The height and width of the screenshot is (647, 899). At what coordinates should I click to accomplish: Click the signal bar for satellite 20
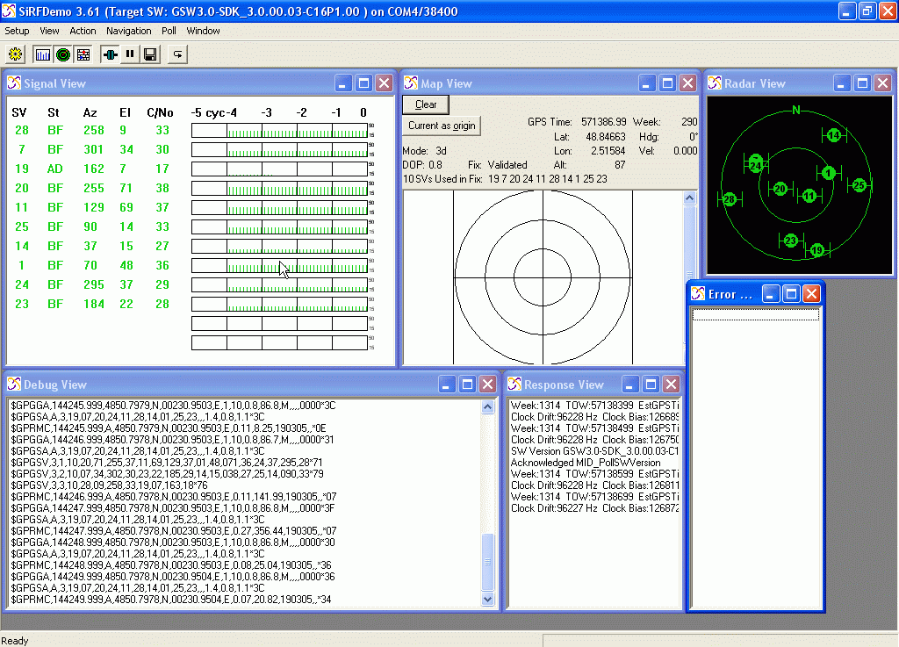point(279,189)
